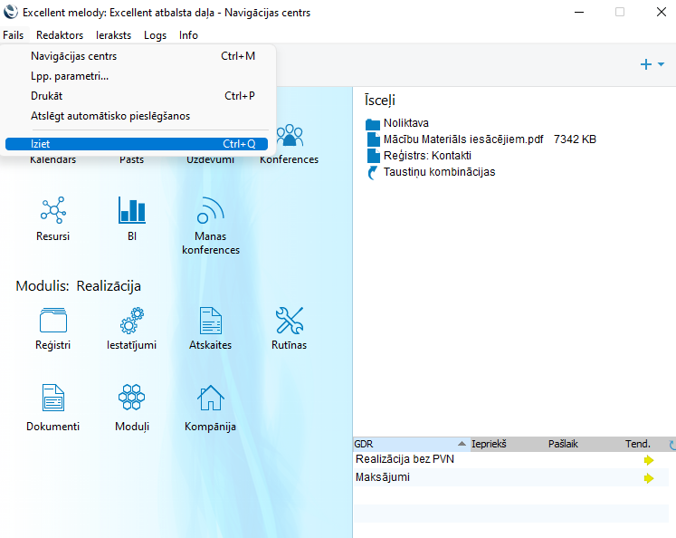
Task: Open the Redaktors menu
Action: click(x=60, y=35)
